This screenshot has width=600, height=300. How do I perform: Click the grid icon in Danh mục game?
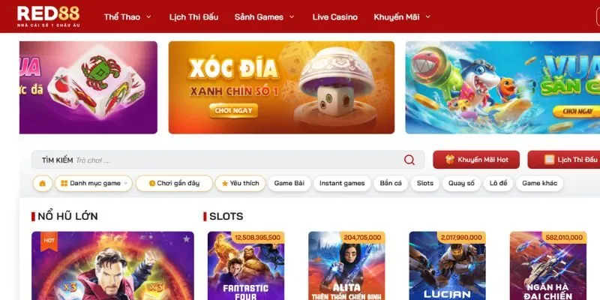pos(64,183)
